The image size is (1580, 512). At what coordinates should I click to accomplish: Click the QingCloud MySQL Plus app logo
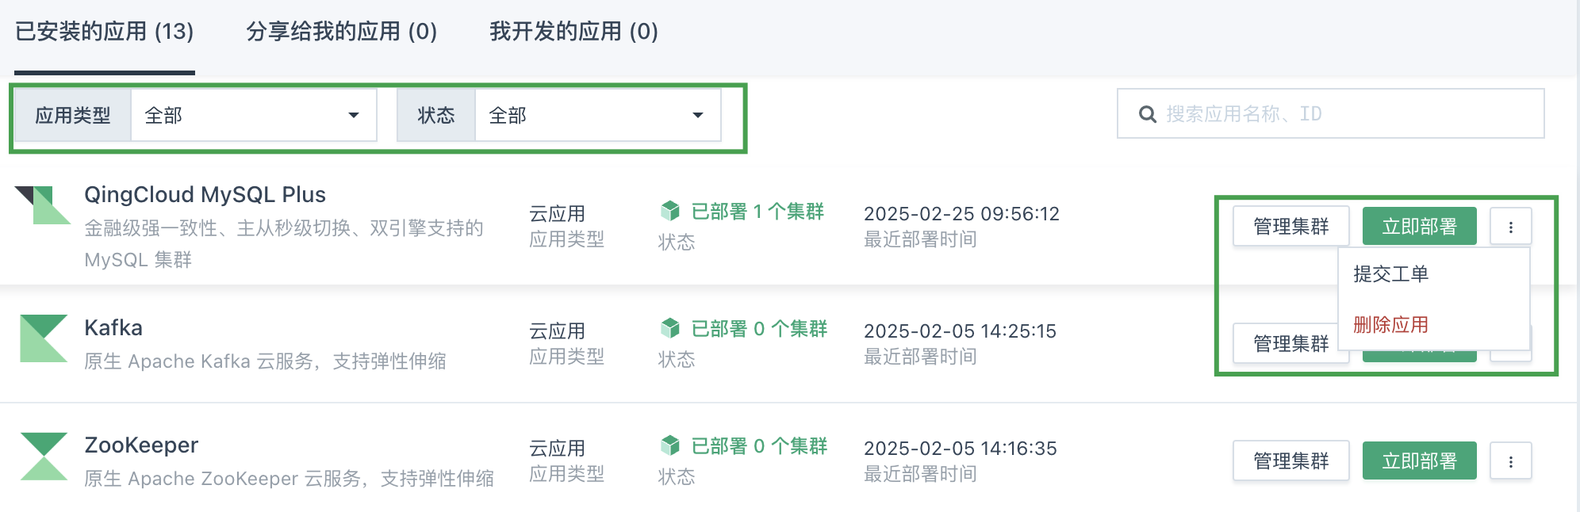tap(43, 204)
